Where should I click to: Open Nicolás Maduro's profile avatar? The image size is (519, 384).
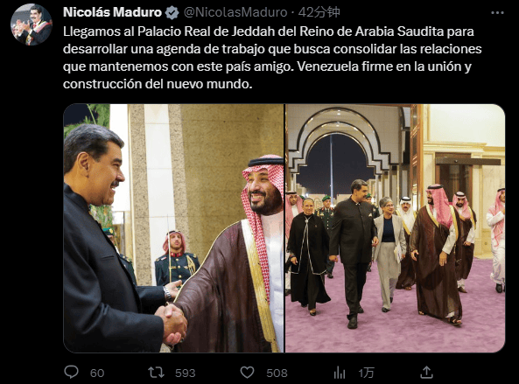pyautogui.click(x=32, y=24)
